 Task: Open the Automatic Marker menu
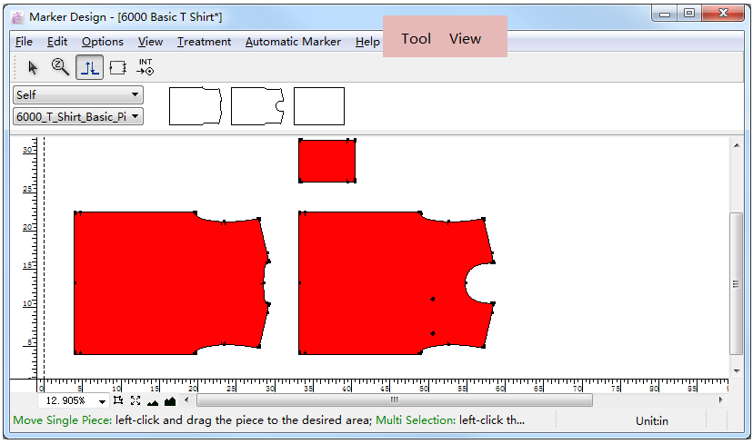click(293, 42)
